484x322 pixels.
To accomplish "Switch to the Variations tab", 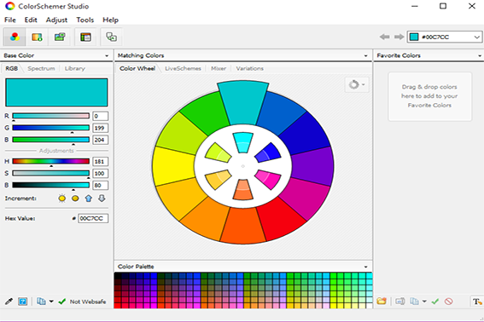I will (250, 68).
